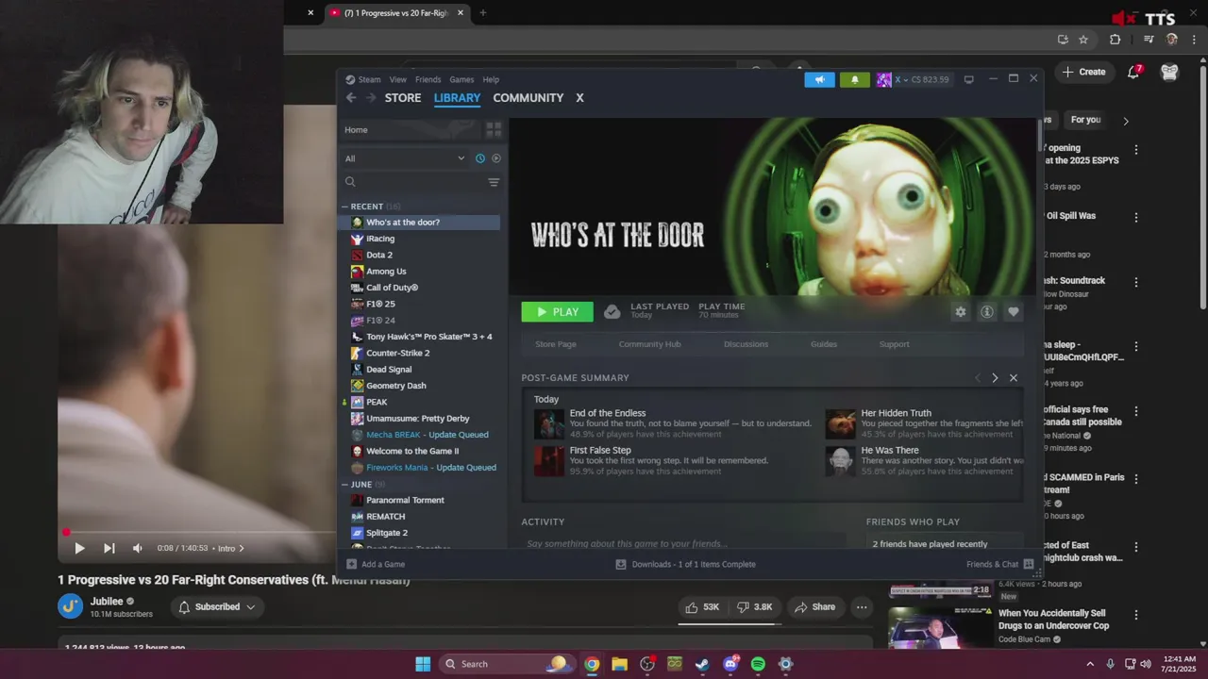Click the cloud sync status icon

[x=612, y=311]
